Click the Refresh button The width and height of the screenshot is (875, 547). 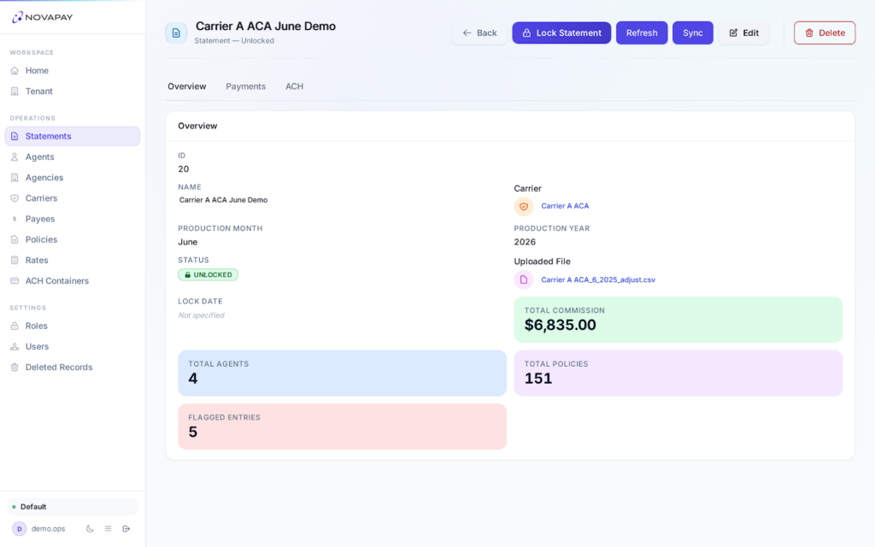(642, 33)
